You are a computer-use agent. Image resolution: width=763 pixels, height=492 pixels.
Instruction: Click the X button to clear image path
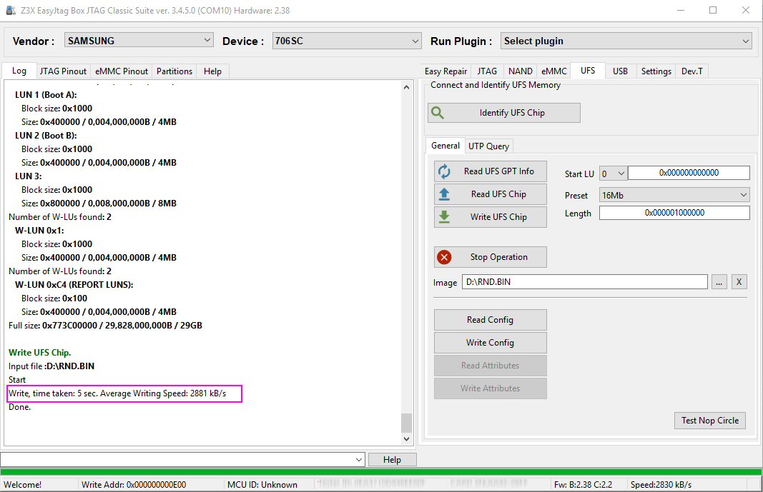(739, 282)
